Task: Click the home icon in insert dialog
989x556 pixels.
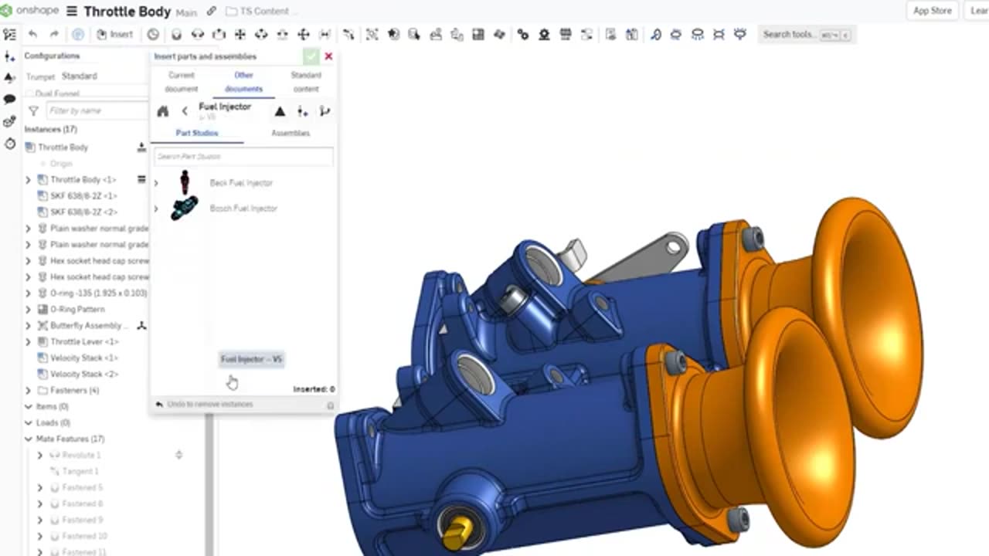Action: (x=163, y=111)
